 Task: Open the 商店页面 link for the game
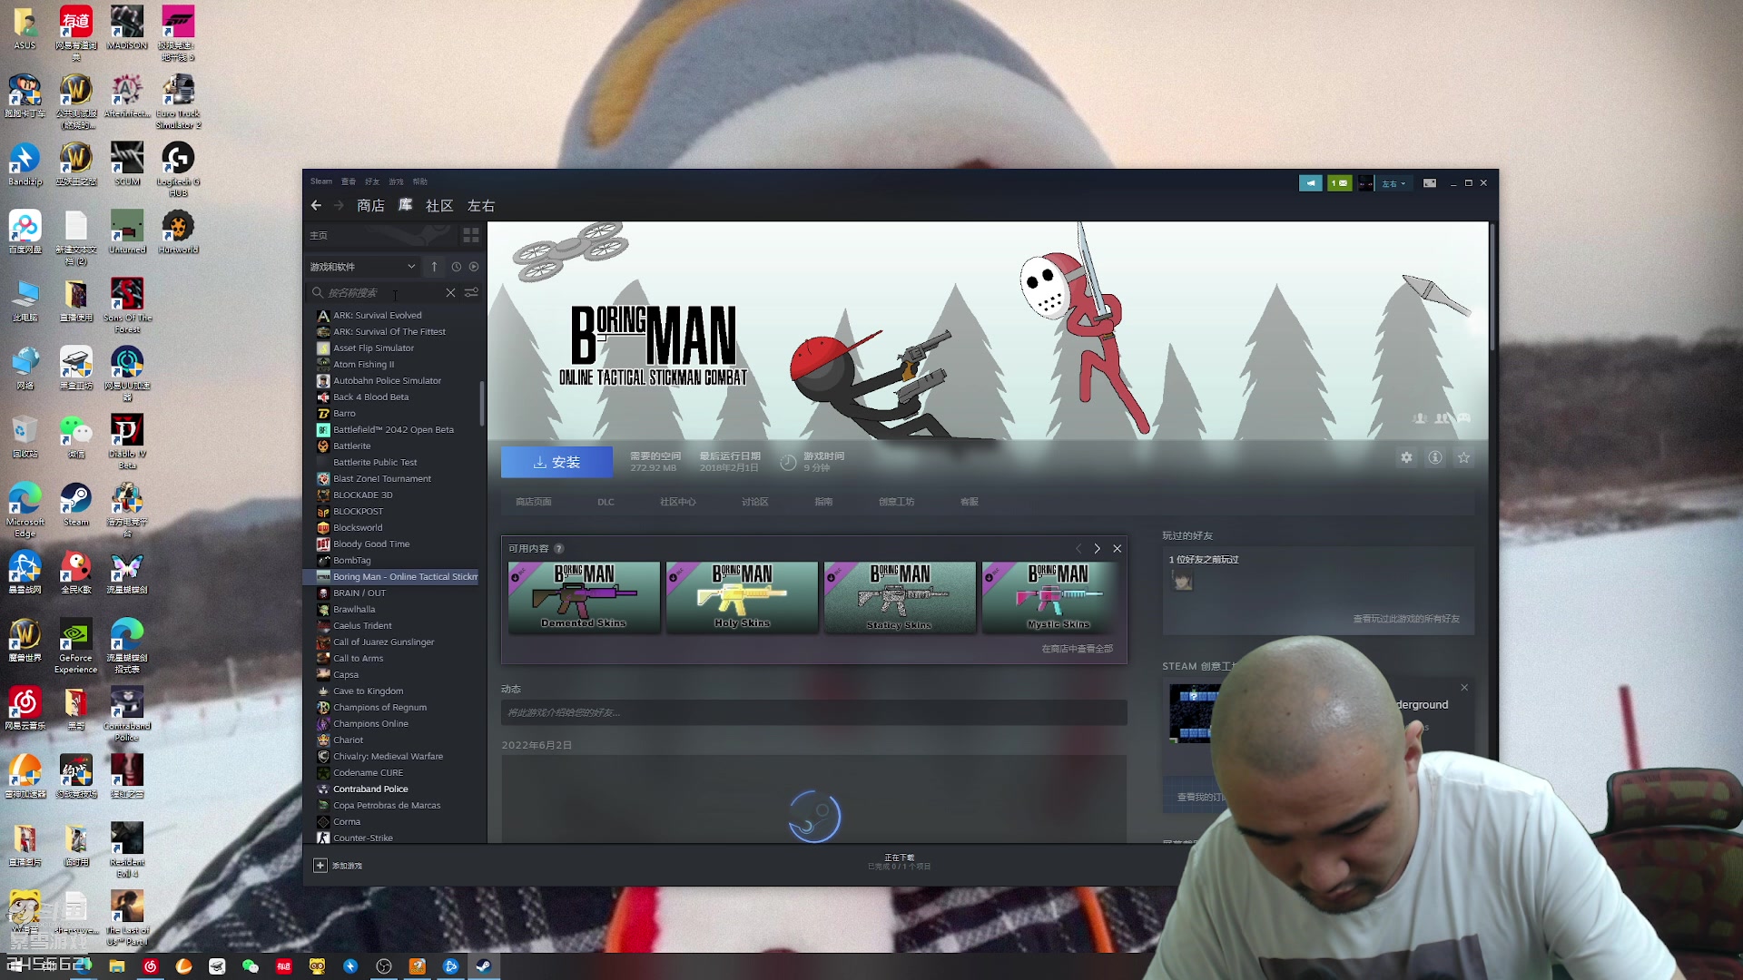pos(534,502)
